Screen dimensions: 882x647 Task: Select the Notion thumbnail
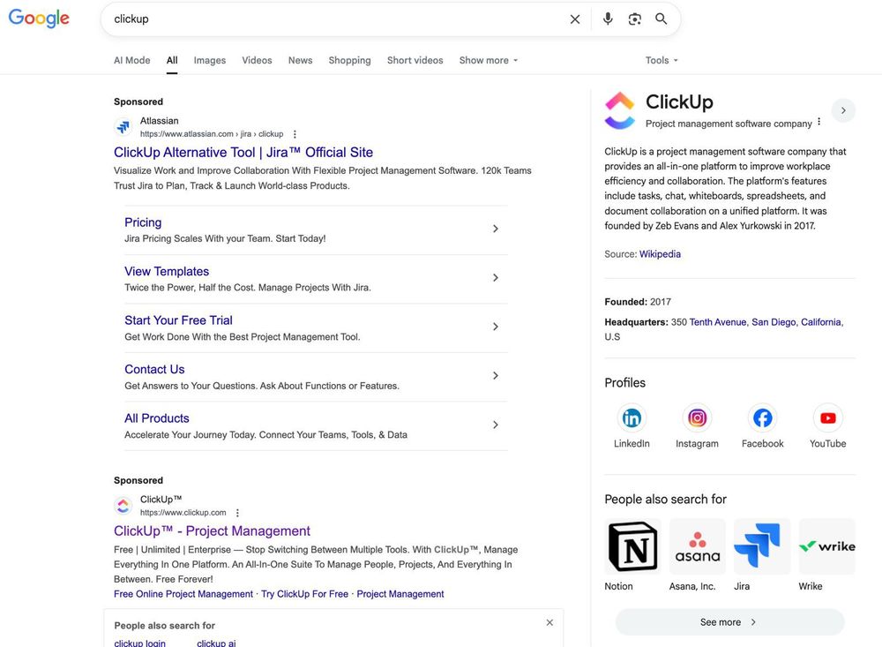[632, 546]
